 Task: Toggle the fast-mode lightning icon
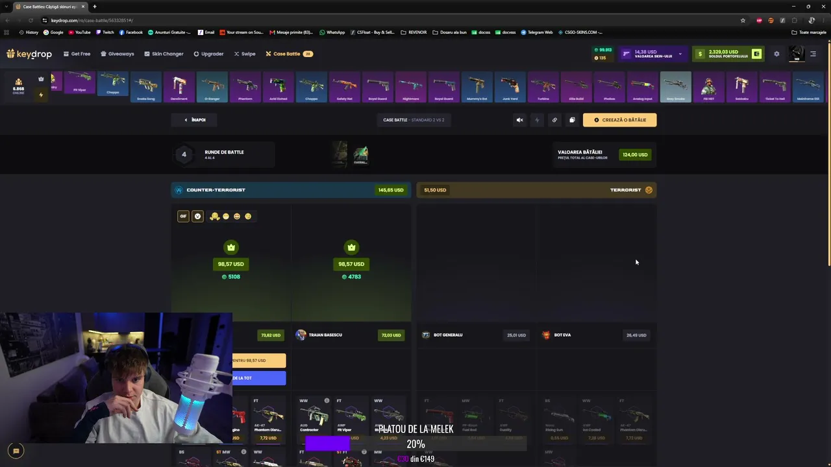pyautogui.click(x=537, y=120)
